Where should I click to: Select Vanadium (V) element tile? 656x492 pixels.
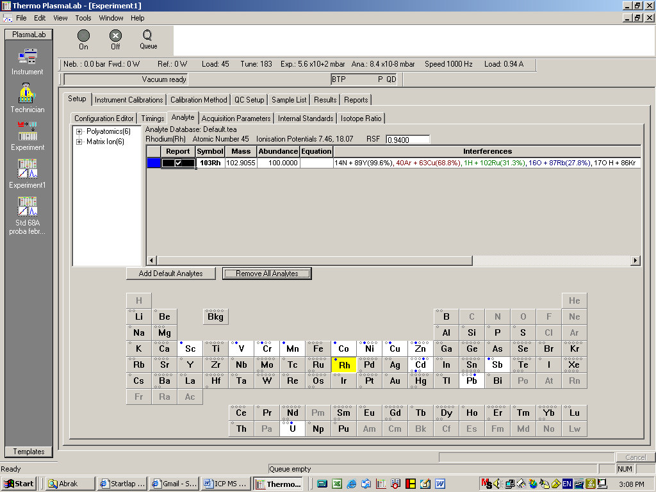coord(242,348)
